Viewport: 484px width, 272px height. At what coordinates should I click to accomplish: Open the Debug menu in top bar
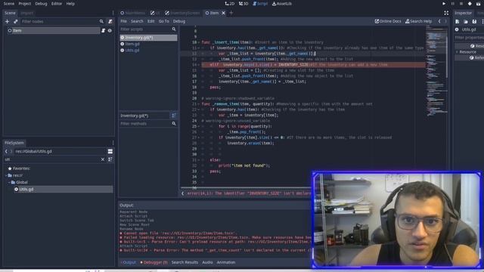click(x=41, y=4)
